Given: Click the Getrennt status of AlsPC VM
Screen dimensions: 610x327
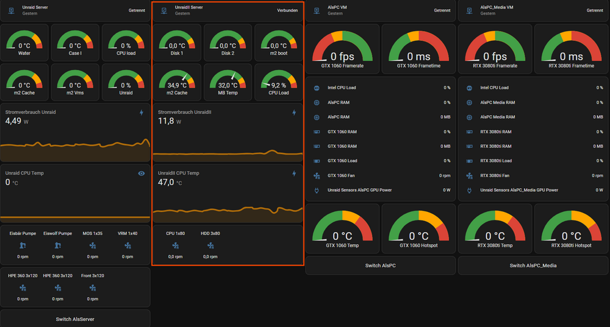Looking at the screenshot, I should click(x=442, y=10).
